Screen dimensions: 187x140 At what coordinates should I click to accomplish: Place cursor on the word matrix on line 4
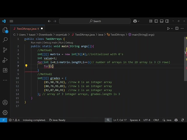click(x=55, y=54)
